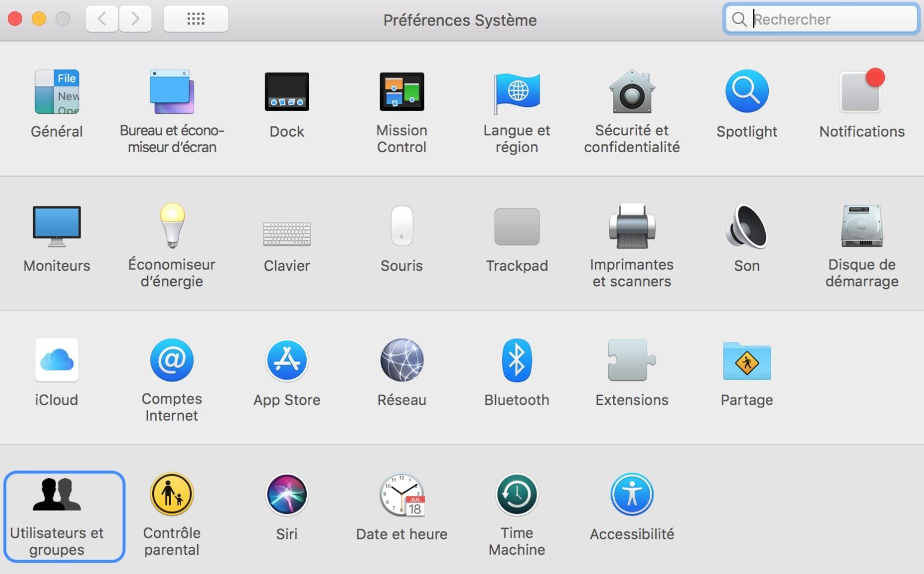Open Notifications preferences
This screenshot has height=574, width=924.
pos(861,103)
